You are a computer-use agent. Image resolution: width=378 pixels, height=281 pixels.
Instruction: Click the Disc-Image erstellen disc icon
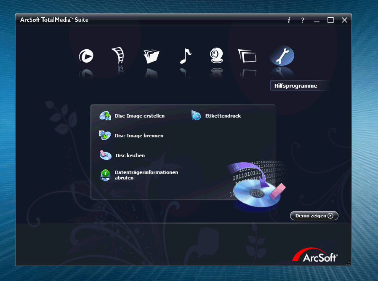[x=105, y=116]
